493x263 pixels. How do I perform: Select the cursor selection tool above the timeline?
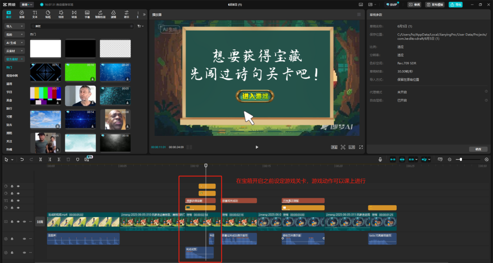click(6, 160)
